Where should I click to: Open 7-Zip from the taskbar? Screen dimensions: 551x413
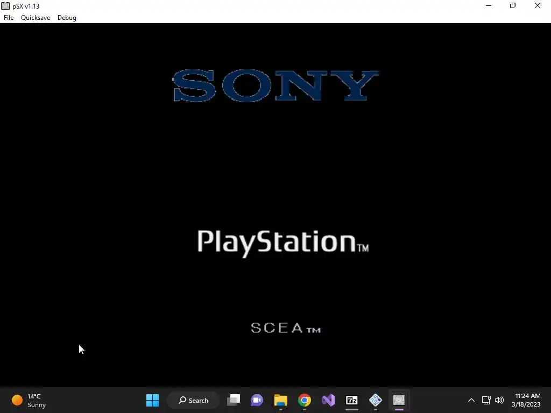(x=352, y=400)
